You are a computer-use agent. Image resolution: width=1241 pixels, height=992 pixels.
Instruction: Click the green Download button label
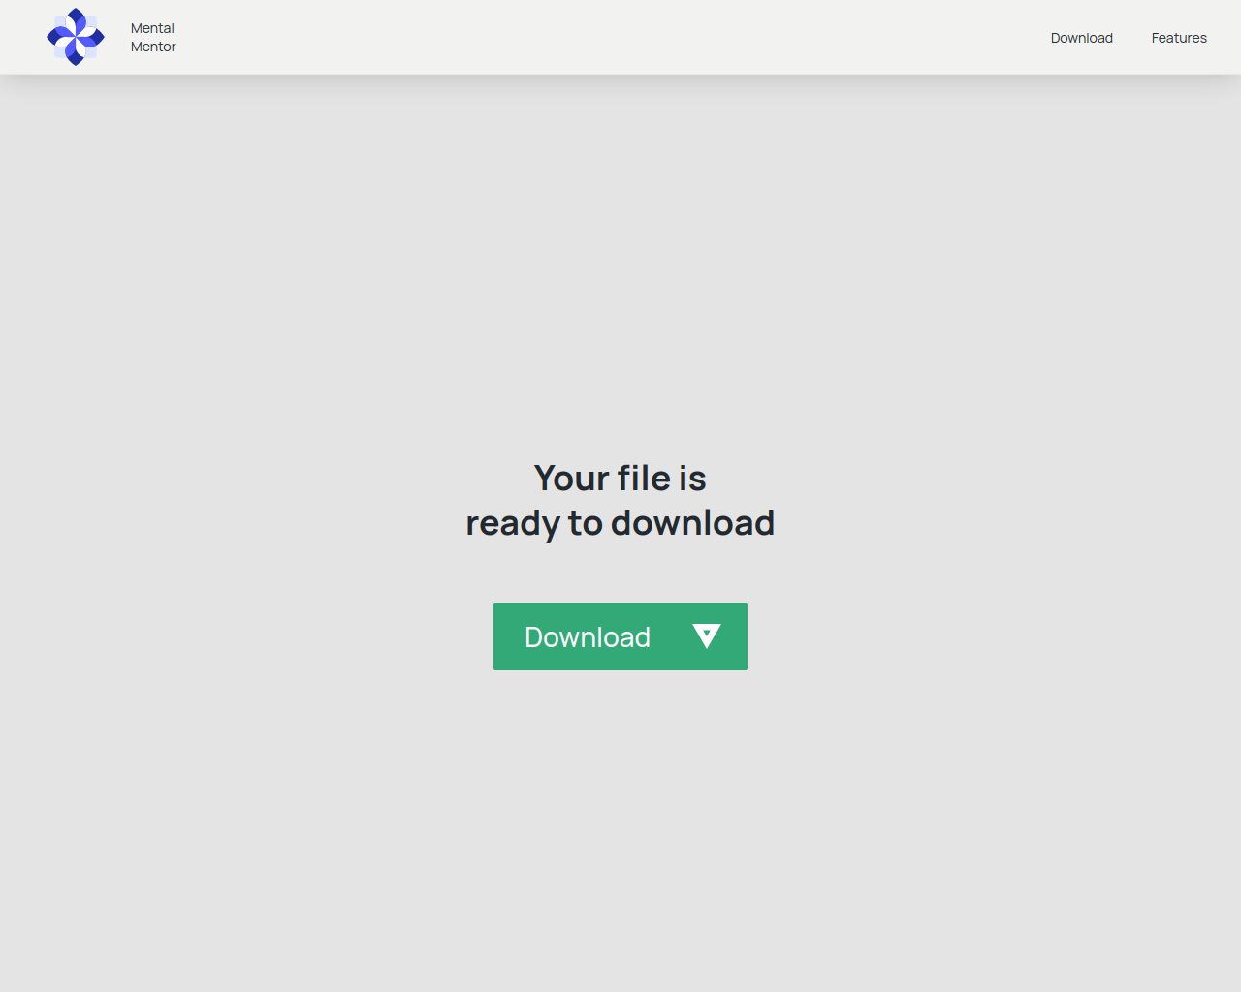point(588,636)
